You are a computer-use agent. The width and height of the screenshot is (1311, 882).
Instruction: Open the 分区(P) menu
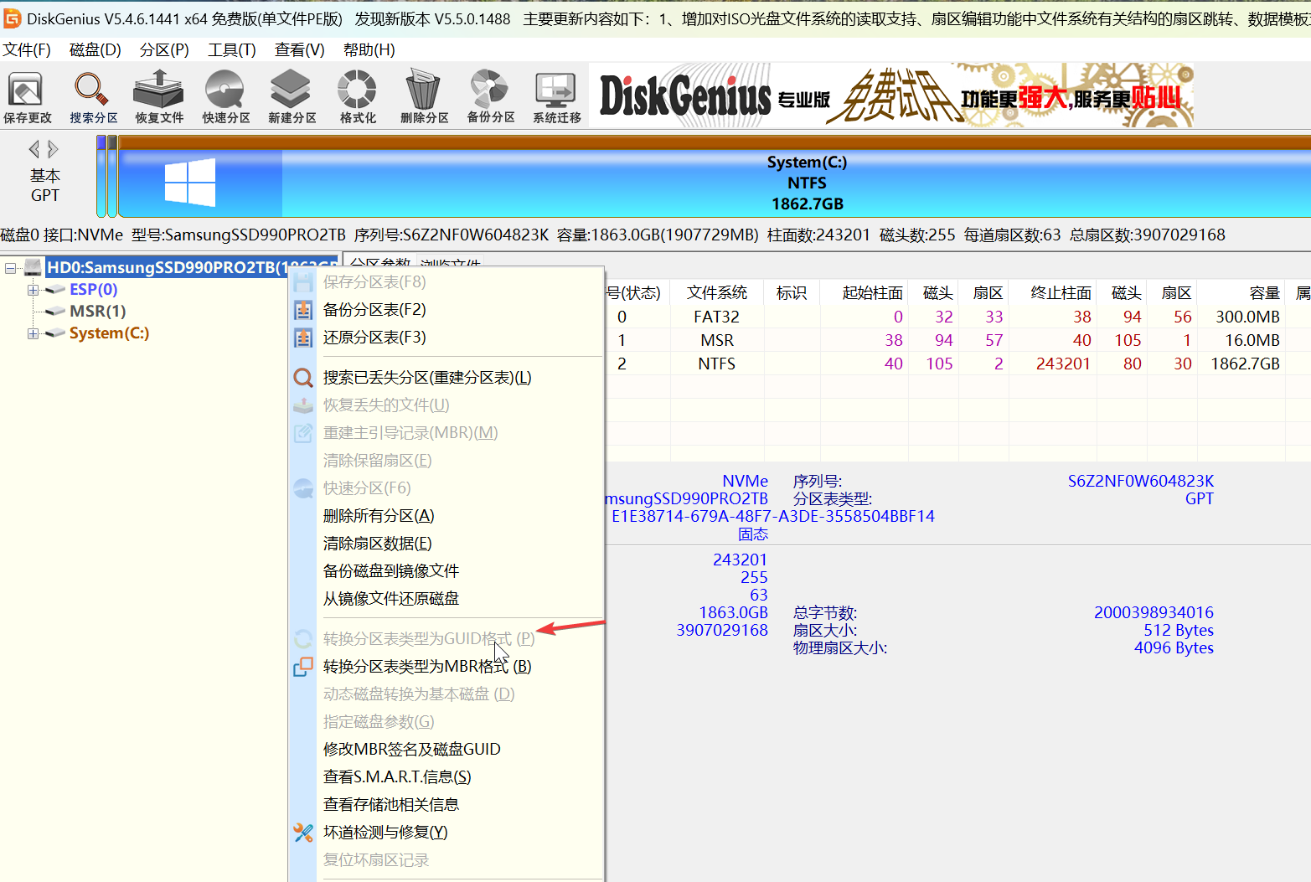(164, 50)
